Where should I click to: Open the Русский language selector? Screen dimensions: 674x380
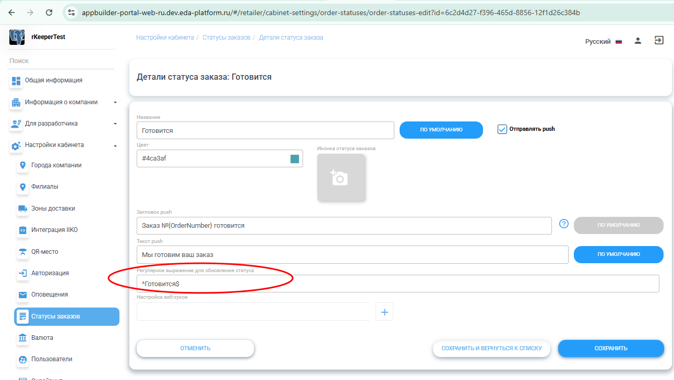[x=603, y=42]
